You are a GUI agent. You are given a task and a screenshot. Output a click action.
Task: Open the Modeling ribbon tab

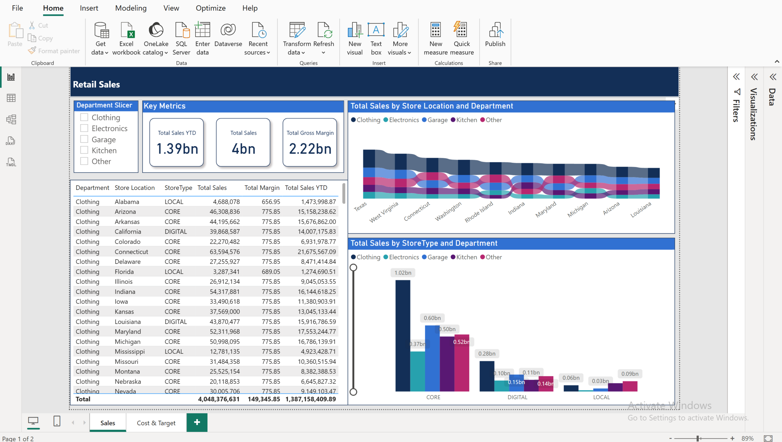(131, 8)
